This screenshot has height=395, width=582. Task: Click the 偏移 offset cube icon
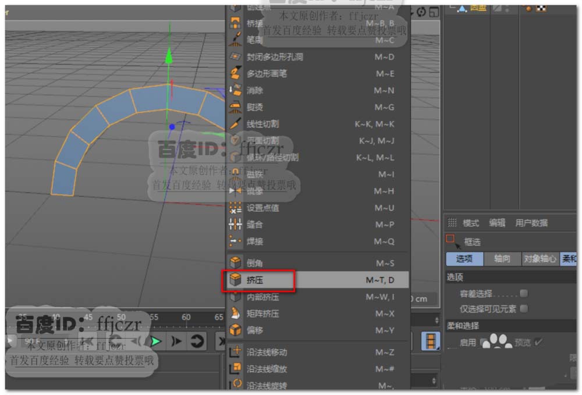(235, 330)
